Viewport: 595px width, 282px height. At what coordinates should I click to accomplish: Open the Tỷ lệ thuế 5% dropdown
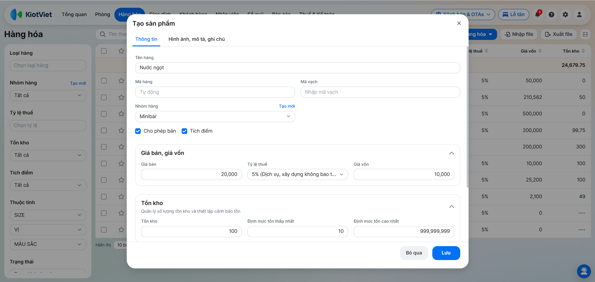297,174
